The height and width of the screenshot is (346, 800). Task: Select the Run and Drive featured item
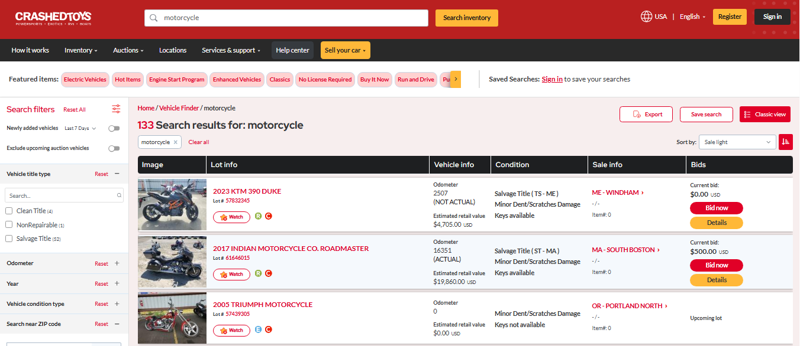(416, 80)
